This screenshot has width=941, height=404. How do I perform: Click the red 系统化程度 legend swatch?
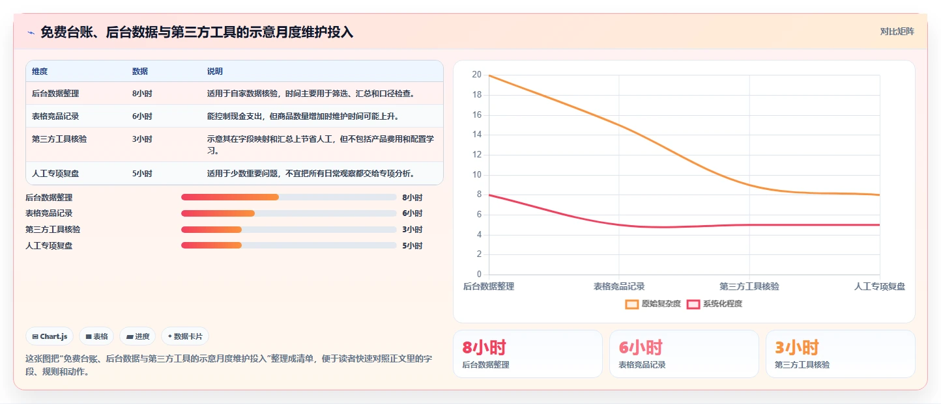(x=693, y=304)
